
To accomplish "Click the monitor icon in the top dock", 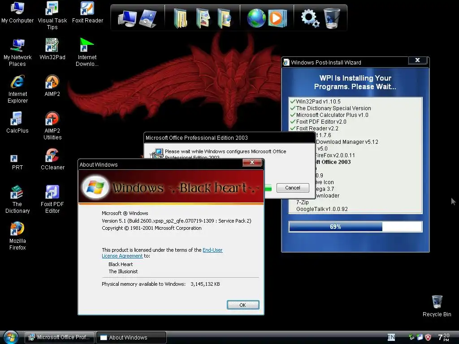I will click(127, 18).
